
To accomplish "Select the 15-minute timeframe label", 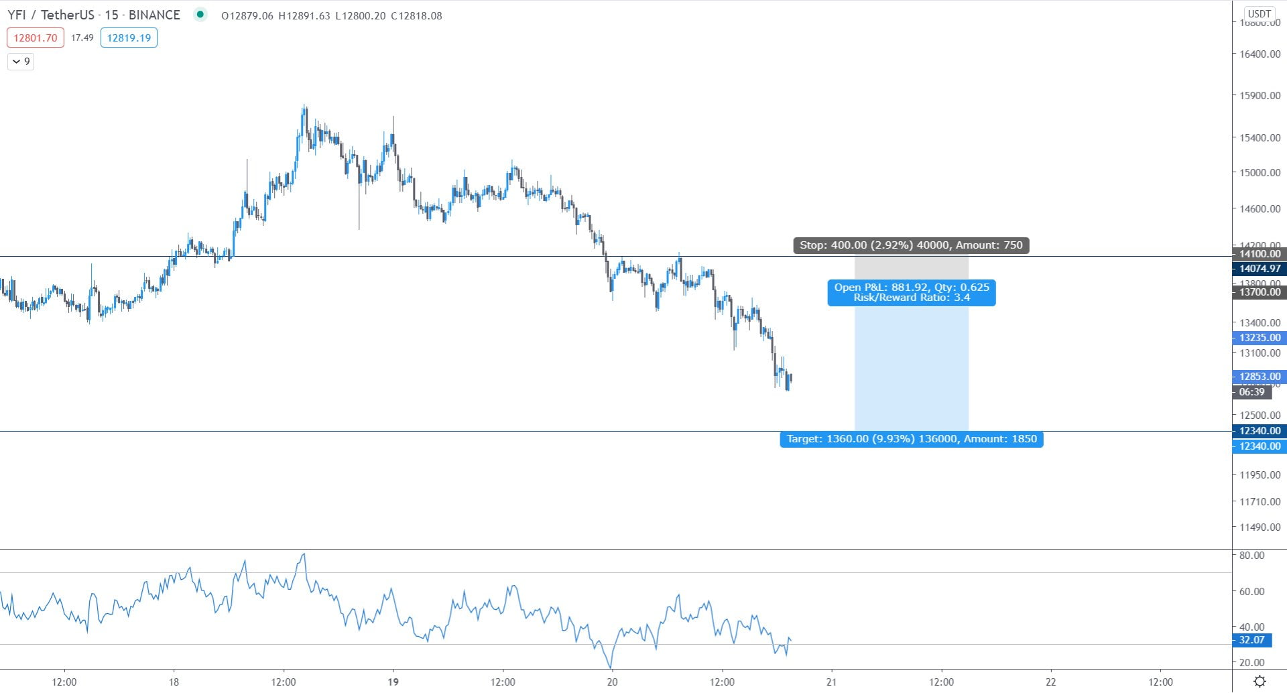I will pos(112,14).
